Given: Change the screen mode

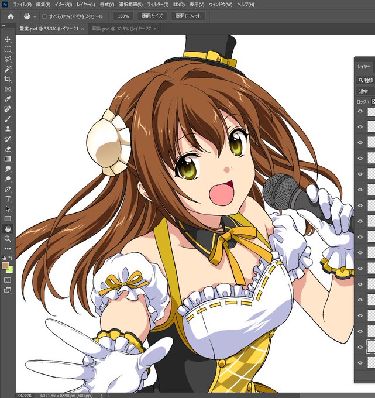Looking at the screenshot, I should 8,290.
